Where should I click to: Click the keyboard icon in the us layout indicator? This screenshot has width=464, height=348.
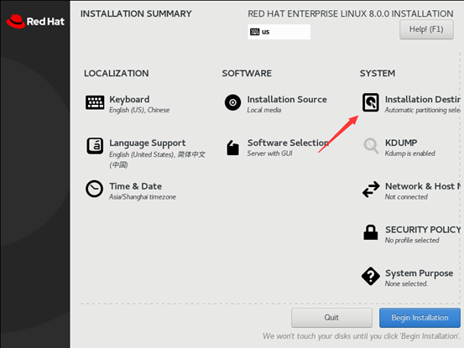coord(254,32)
